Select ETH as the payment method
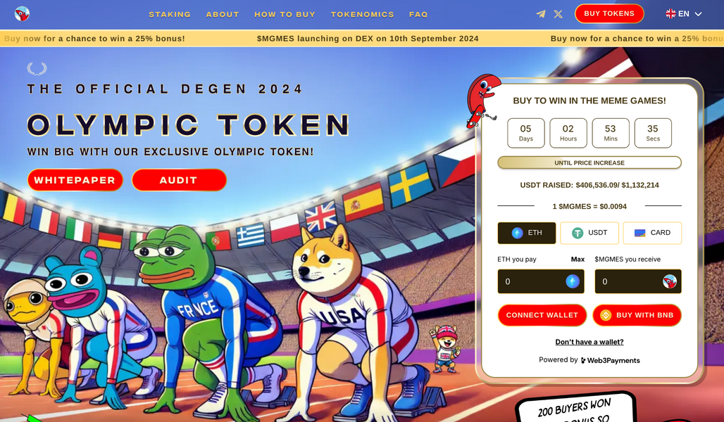 click(x=527, y=233)
